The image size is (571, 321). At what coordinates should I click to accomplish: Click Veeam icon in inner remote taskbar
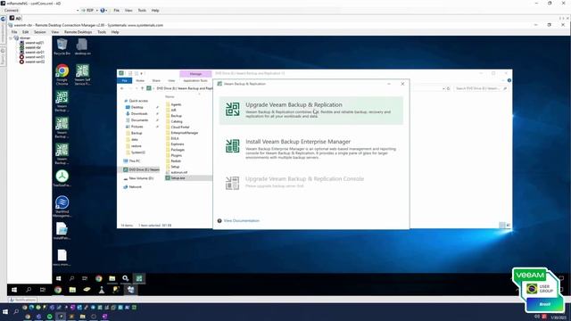click(139, 278)
